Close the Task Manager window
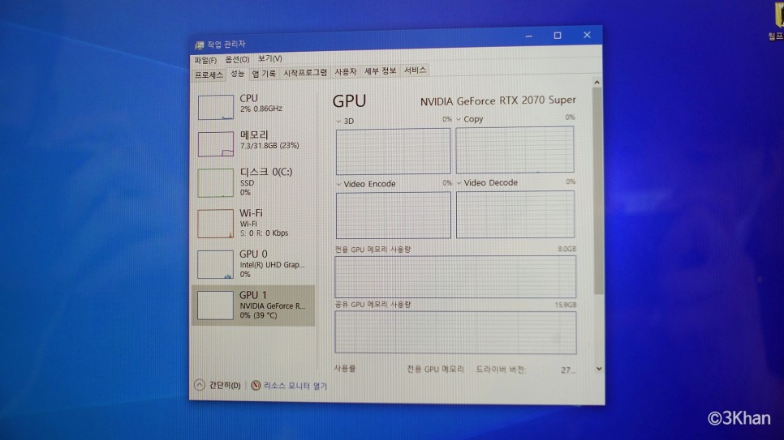 click(x=587, y=35)
